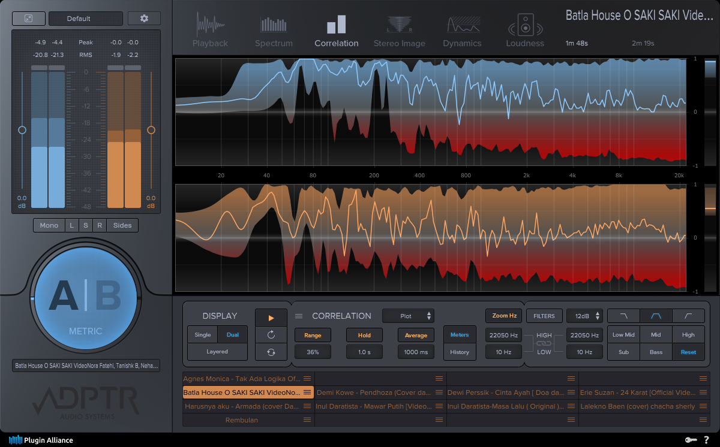Open the menu icon for Agnes Monica track
720x447 pixels.
[x=307, y=379]
